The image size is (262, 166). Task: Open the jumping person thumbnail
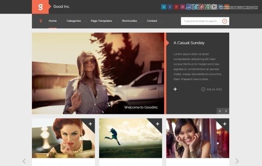tap(131, 138)
